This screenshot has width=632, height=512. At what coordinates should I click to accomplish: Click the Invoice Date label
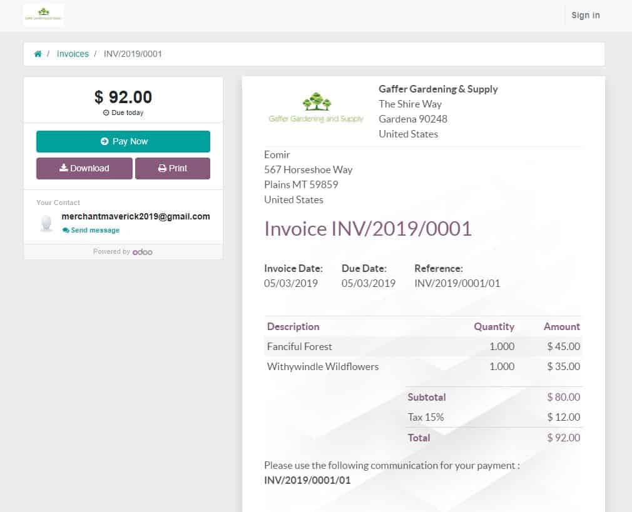click(293, 268)
